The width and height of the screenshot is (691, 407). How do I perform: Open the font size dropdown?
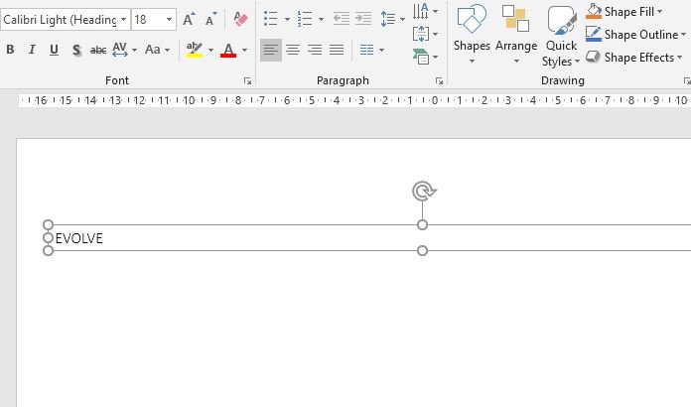click(x=170, y=19)
